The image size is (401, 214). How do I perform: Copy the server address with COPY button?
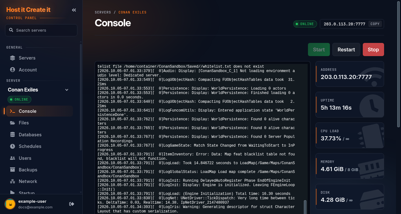click(x=375, y=24)
